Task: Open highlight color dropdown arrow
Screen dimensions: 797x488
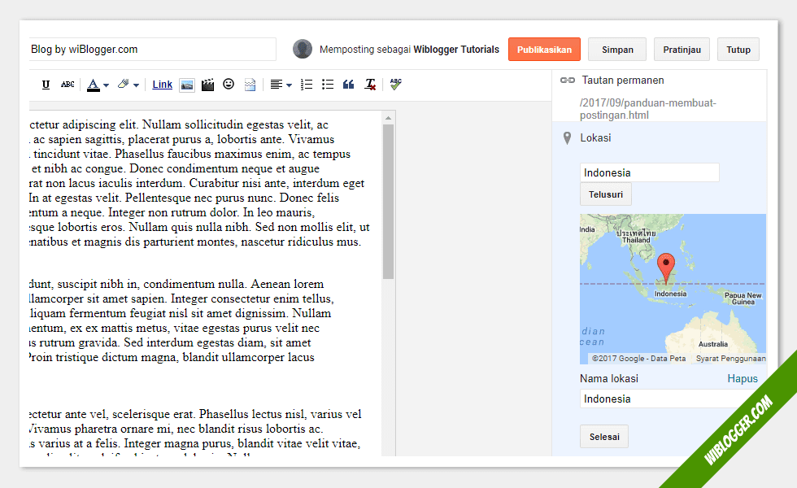Action: 137,85
